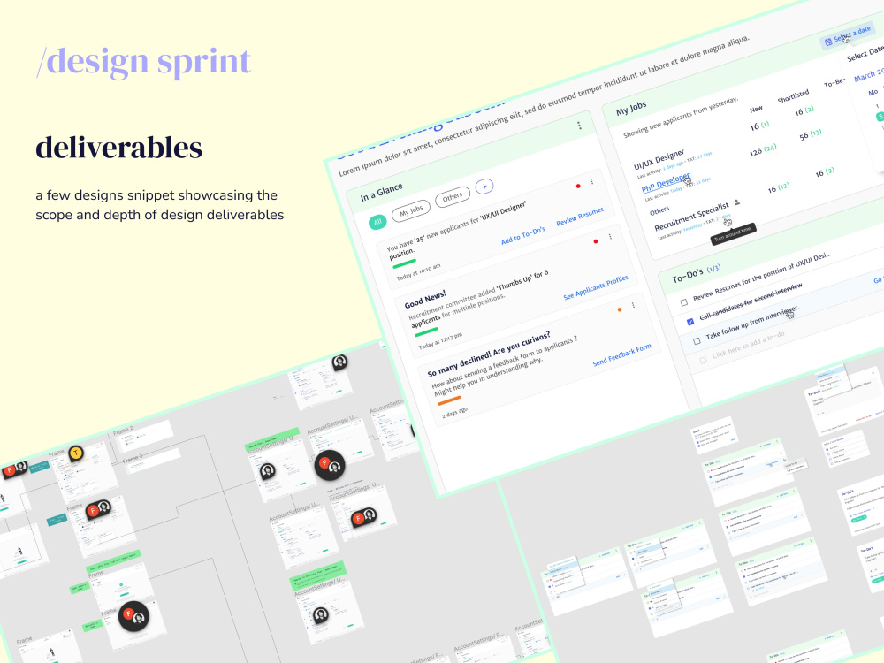884x663 pixels.
Task: Click the 'Others' section label in My Jobs
Action: click(659, 211)
